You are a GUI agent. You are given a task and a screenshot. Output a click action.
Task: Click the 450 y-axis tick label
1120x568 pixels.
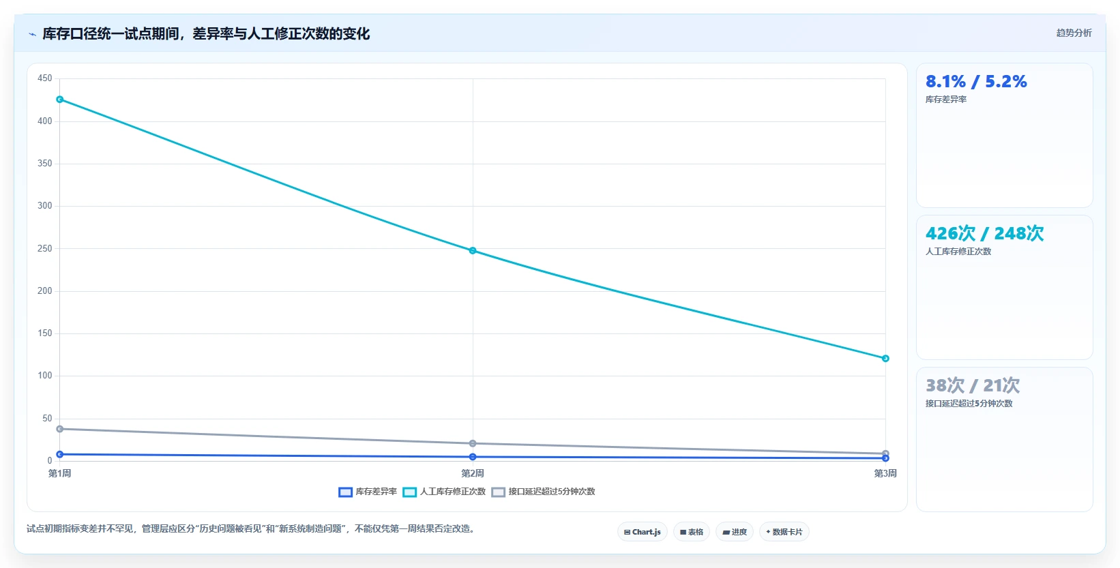point(45,78)
